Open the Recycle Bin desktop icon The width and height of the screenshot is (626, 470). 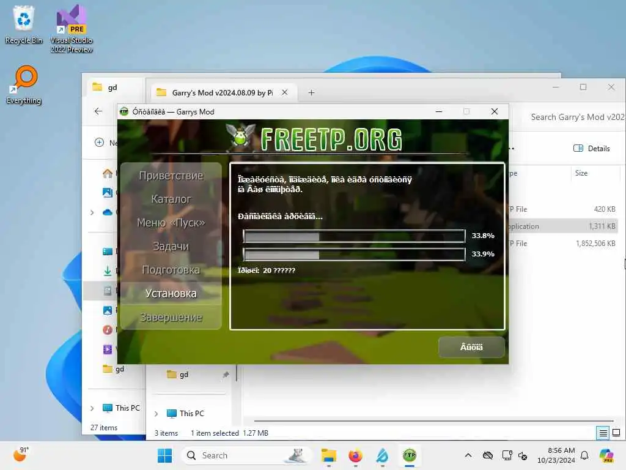tap(24, 24)
